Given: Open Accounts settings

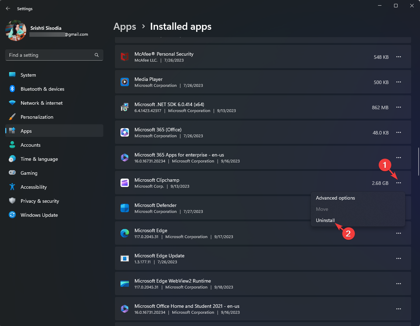Looking at the screenshot, I should [54, 145].
